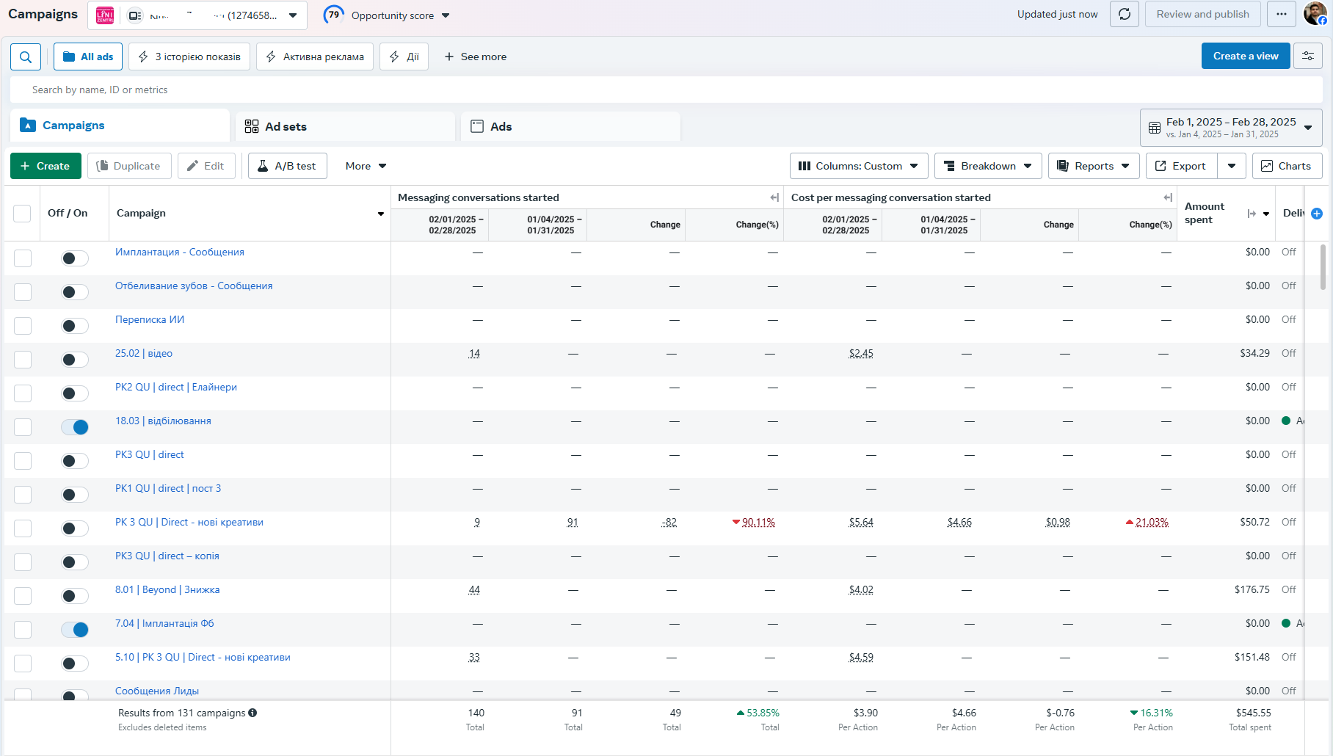Image resolution: width=1333 pixels, height=756 pixels.
Task: Check the box for Отбеливание зубов - Сообщения
Action: (23, 292)
